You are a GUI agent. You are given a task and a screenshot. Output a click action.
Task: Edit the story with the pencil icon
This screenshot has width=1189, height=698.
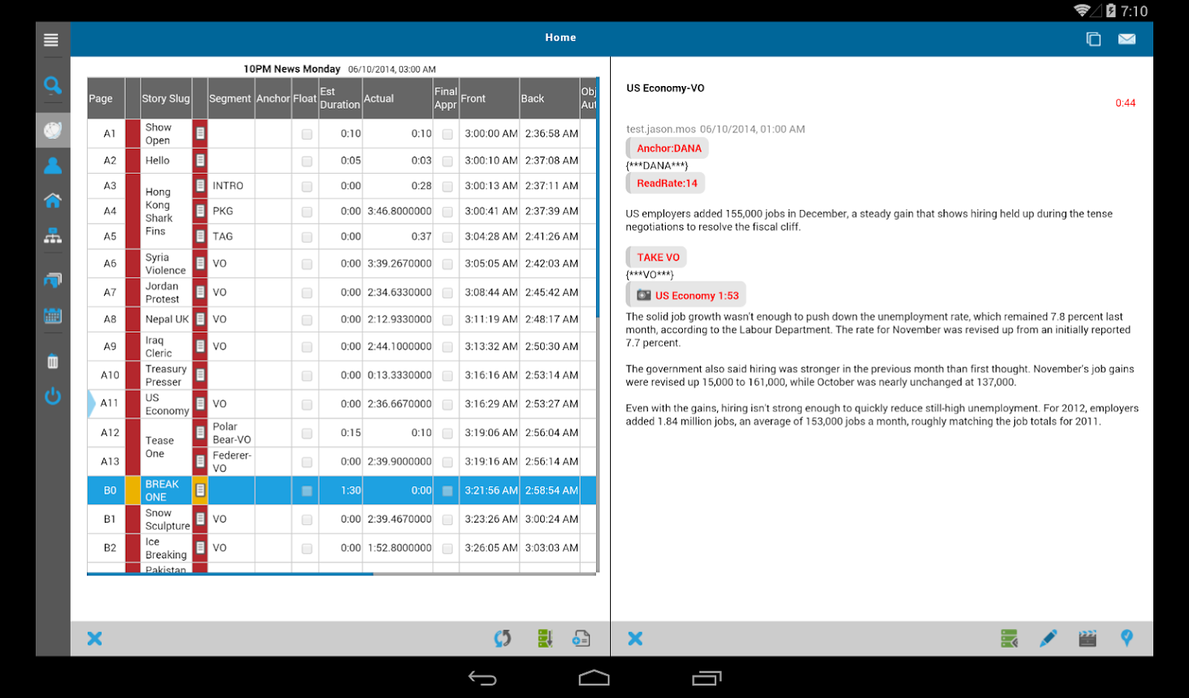pyautogui.click(x=1048, y=638)
